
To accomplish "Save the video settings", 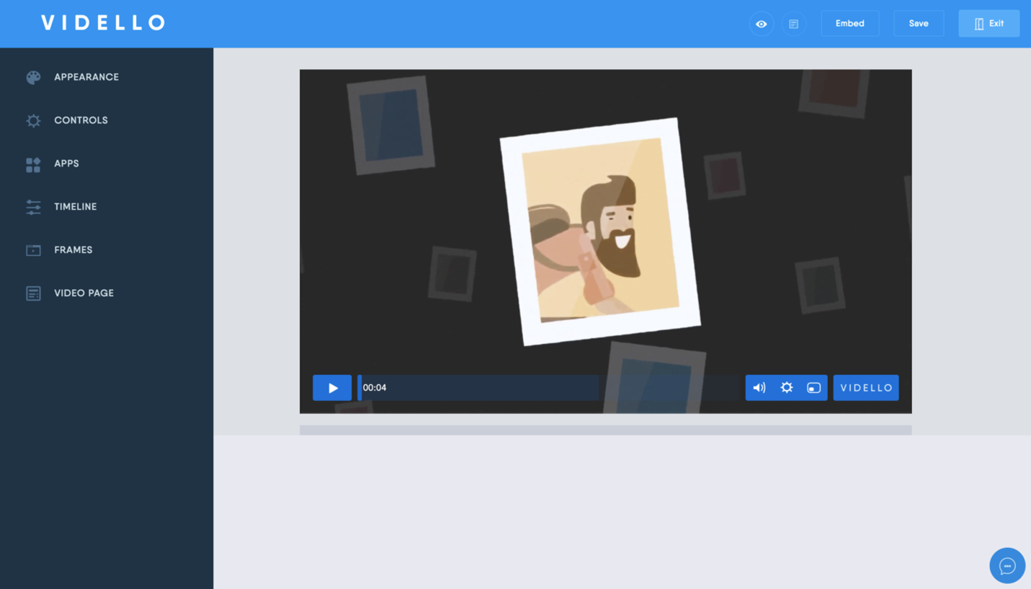I will 919,24.
